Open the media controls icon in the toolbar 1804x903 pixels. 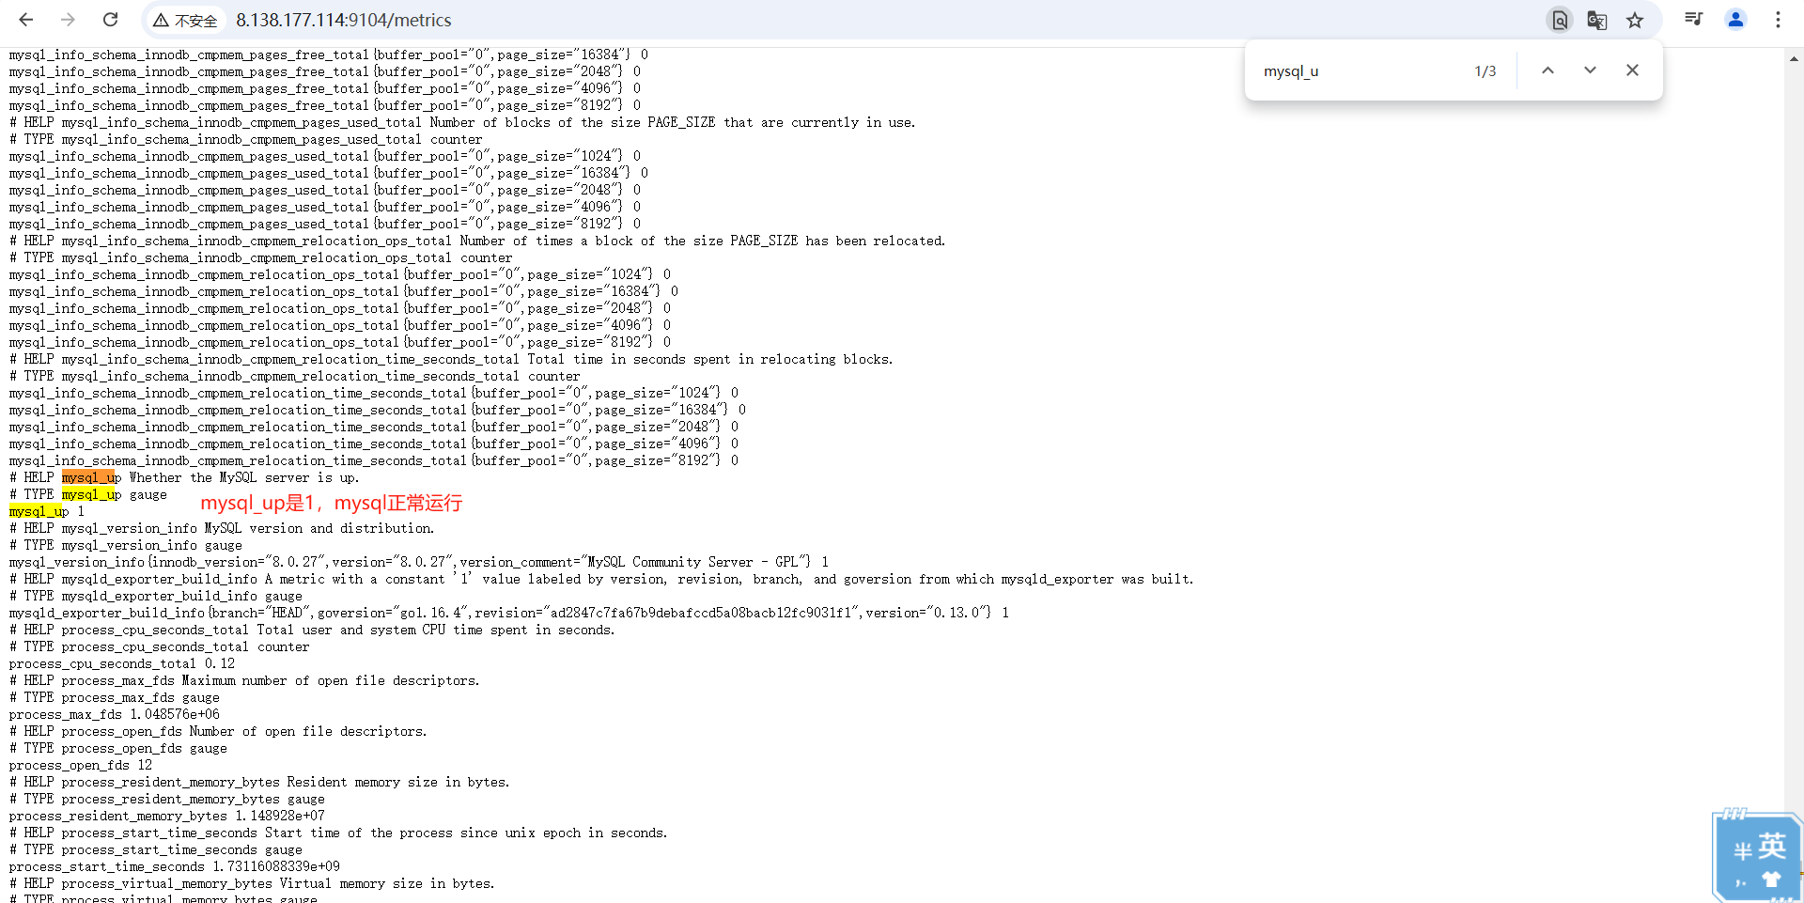click(x=1693, y=20)
